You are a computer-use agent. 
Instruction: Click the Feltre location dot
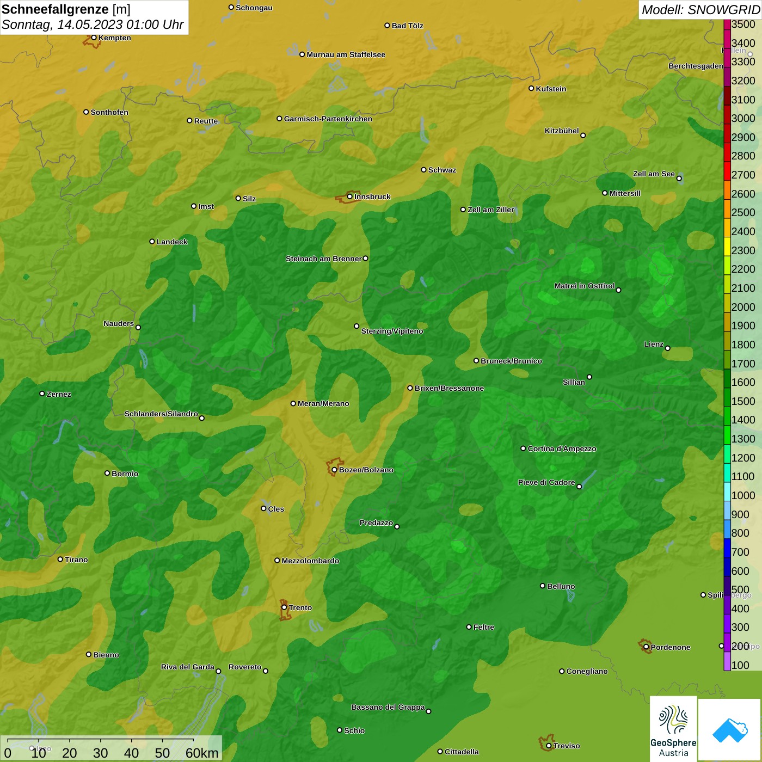click(x=469, y=627)
